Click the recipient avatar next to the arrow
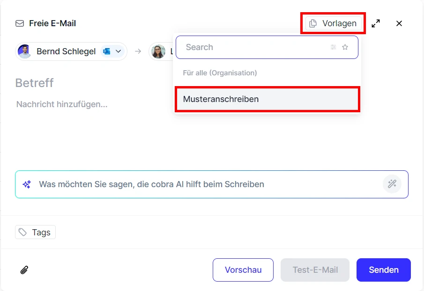 point(159,51)
